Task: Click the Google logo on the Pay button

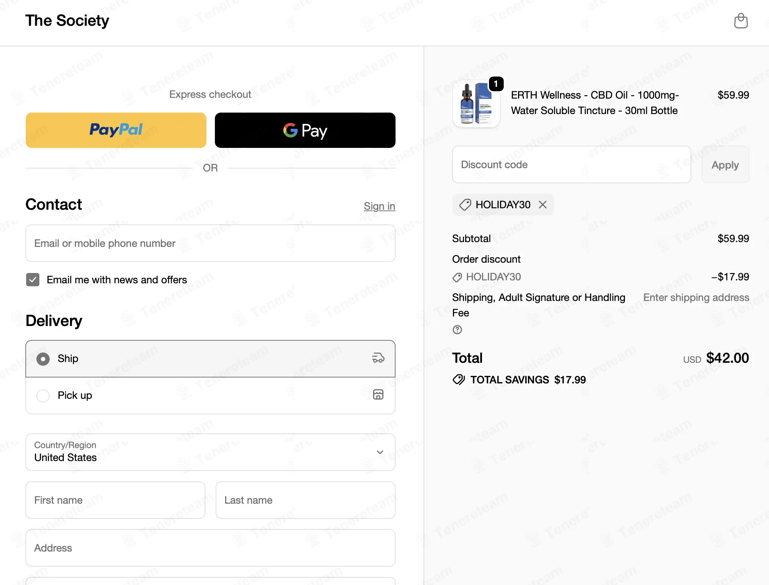Action: [290, 130]
